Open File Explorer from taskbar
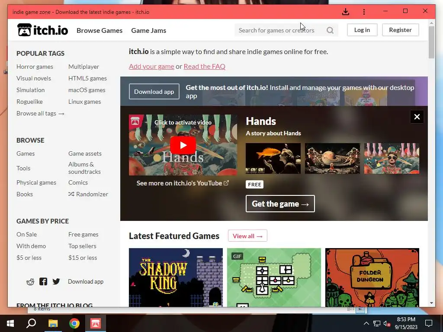 tap(53, 323)
